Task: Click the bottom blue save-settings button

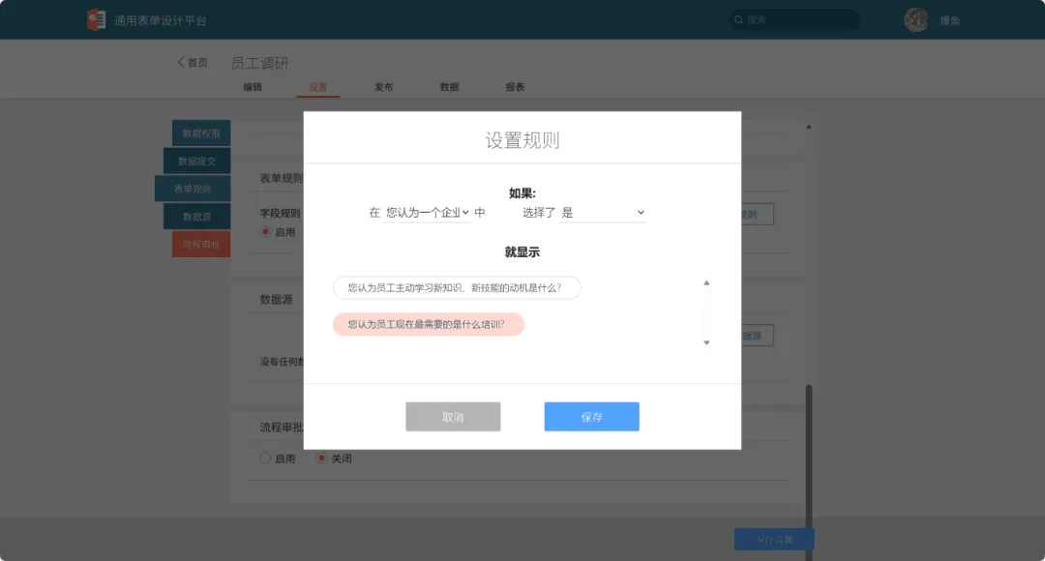Action: pos(774,539)
